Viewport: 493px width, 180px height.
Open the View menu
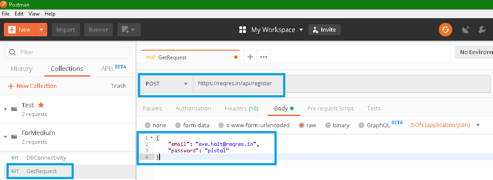(x=34, y=14)
